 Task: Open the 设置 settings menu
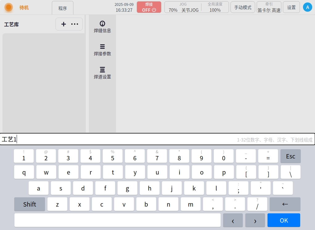point(291,7)
